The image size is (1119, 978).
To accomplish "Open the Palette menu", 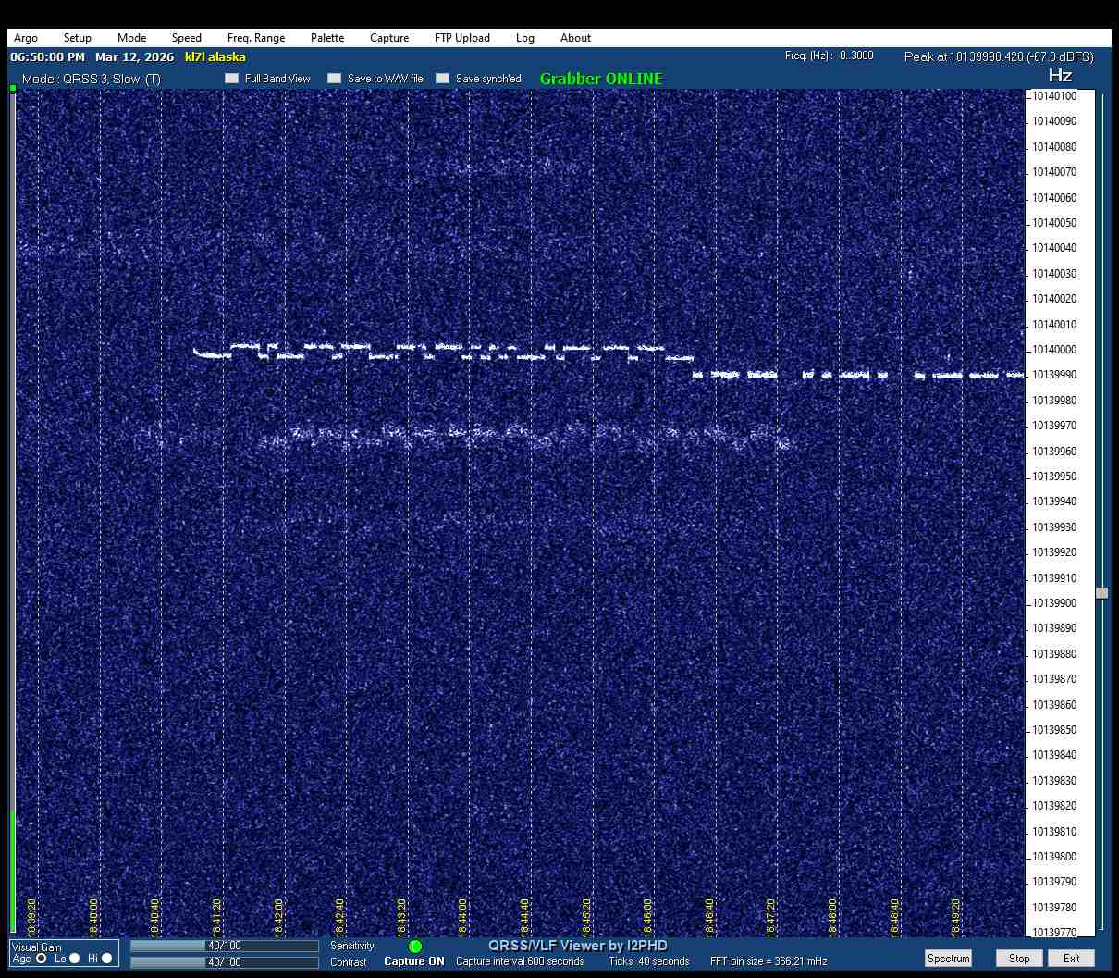I will click(x=327, y=38).
